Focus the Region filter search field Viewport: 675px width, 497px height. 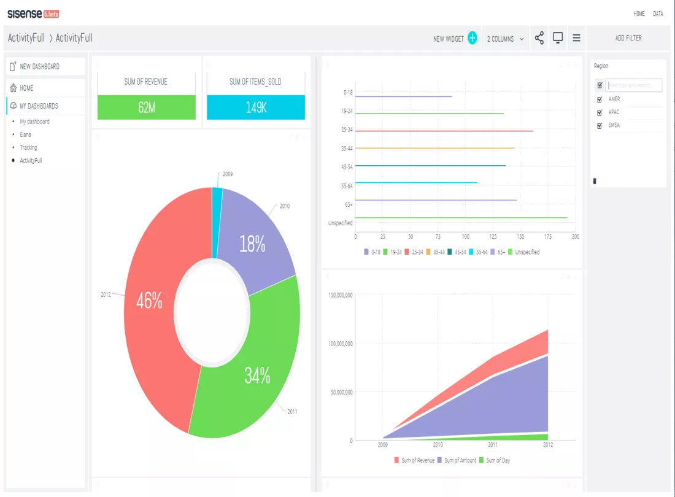(x=634, y=85)
